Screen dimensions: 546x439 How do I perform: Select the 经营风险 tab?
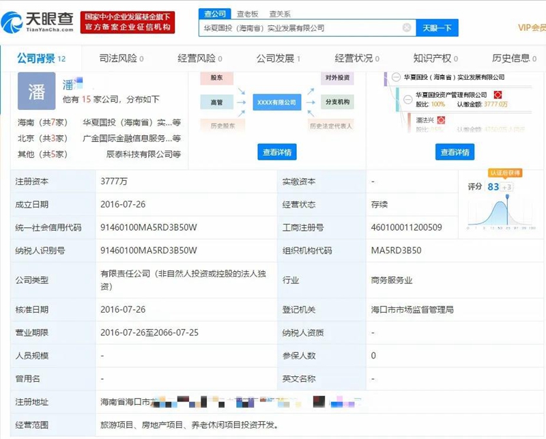point(199,58)
